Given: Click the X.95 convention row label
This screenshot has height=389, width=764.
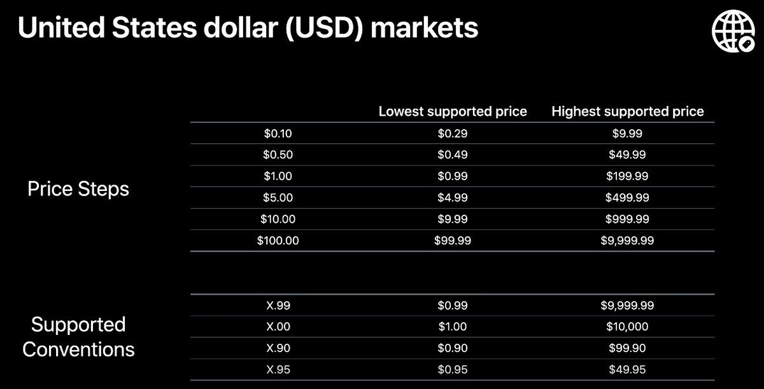Looking at the screenshot, I should point(278,370).
